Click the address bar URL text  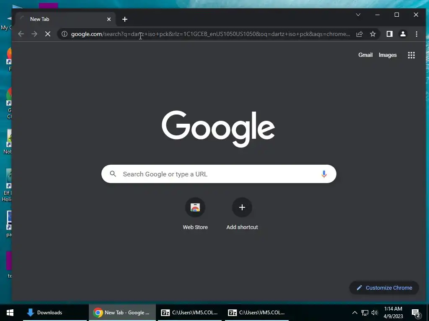click(x=210, y=34)
